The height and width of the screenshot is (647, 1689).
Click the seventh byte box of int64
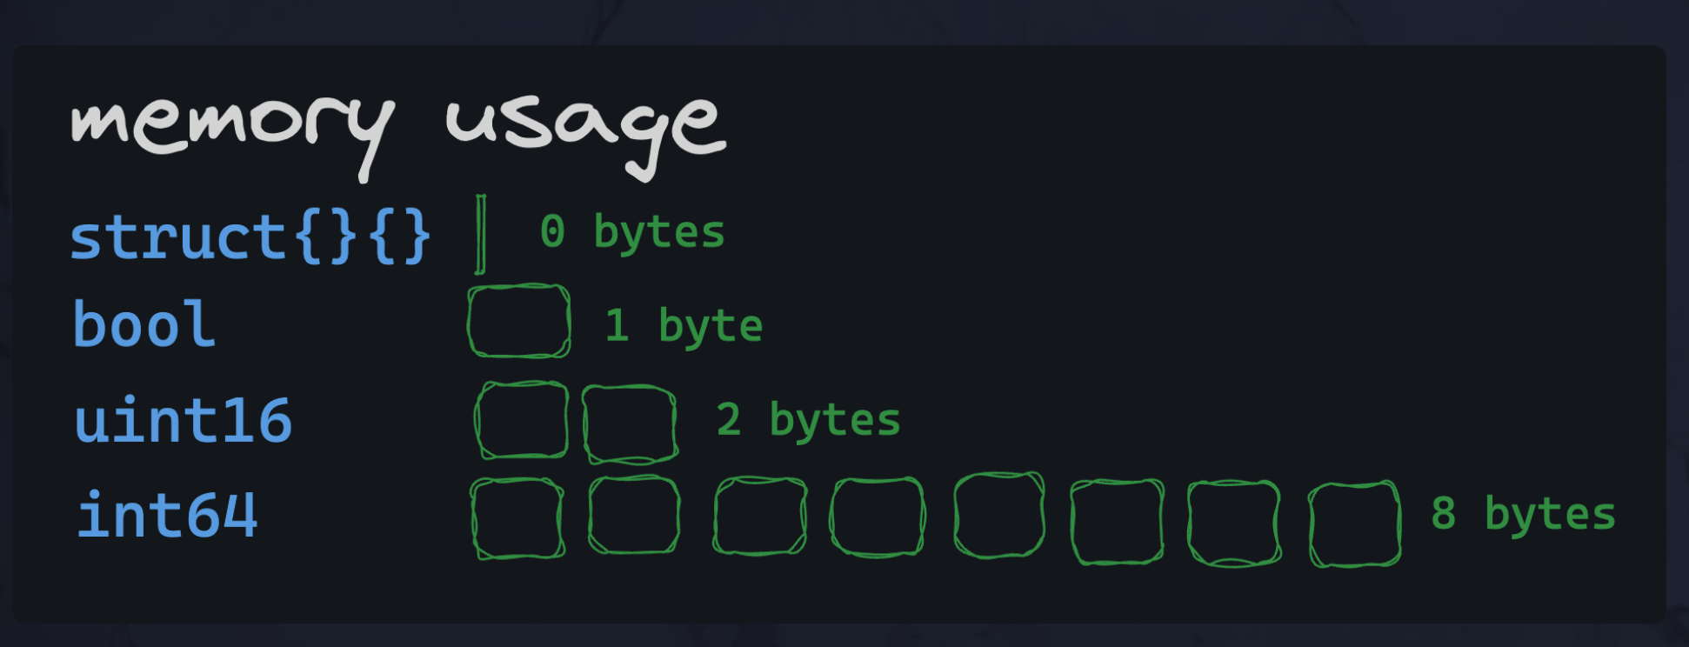click(1234, 523)
